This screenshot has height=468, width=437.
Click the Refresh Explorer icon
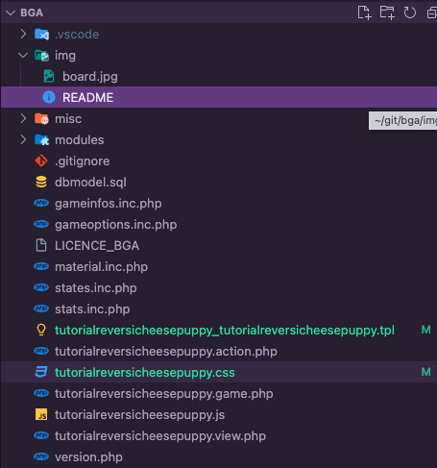click(x=410, y=12)
